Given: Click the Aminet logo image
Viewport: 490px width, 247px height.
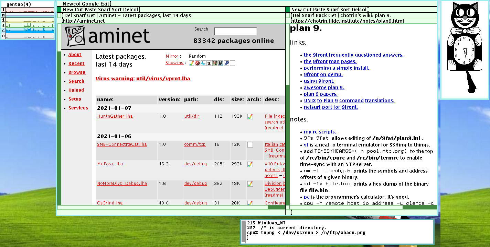Looking at the screenshot, I should click(108, 36).
